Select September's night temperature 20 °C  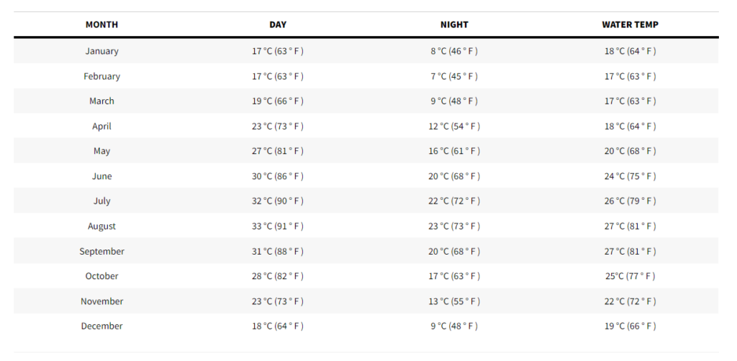(x=454, y=251)
